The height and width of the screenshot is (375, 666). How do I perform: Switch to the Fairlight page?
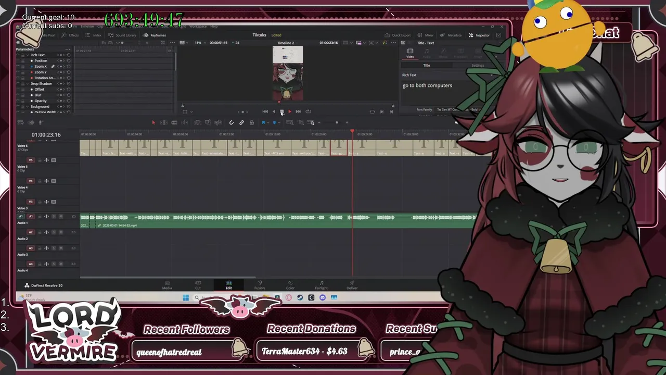coord(321,285)
